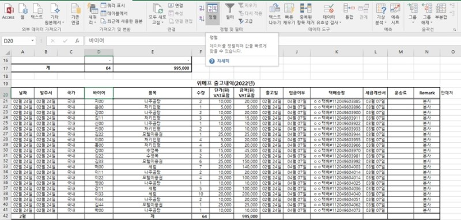The height and width of the screenshot is (220, 461).
Task: Import data from 텍스트 file
Action: pos(37,12)
